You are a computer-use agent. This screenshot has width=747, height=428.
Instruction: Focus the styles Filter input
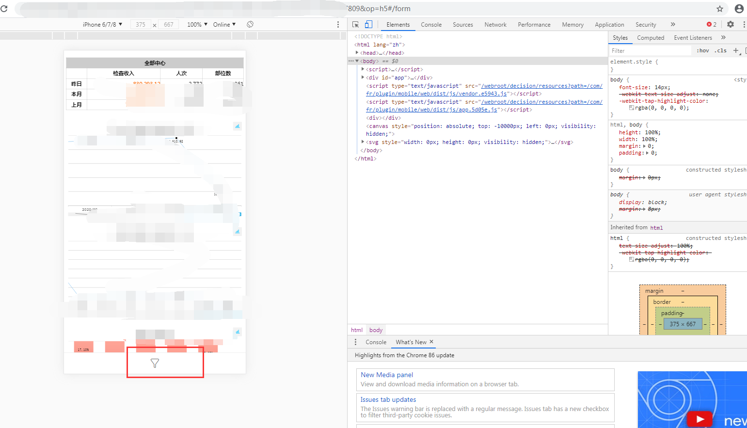[x=651, y=50]
